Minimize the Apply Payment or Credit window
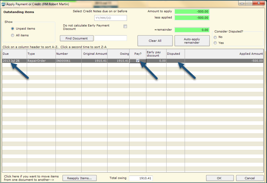Screen dimensions: 267x183 pos(242,3)
